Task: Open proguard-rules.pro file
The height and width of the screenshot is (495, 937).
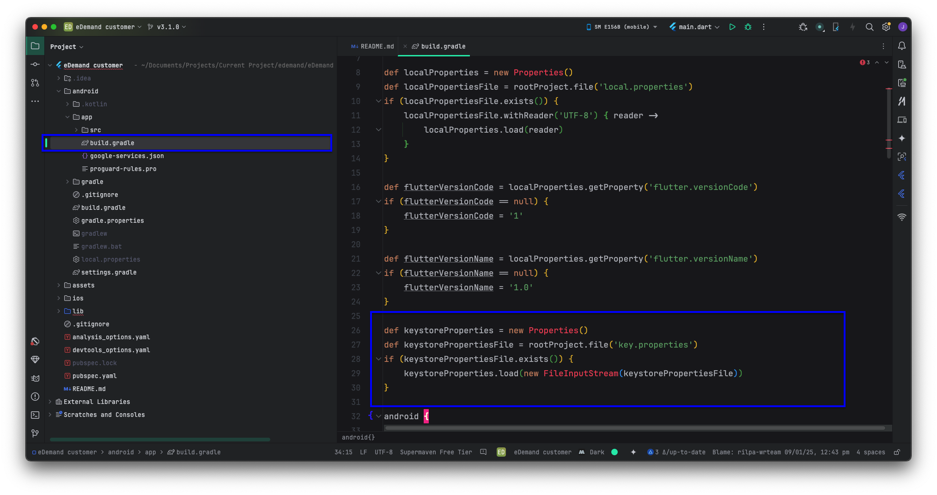Action: [123, 169]
